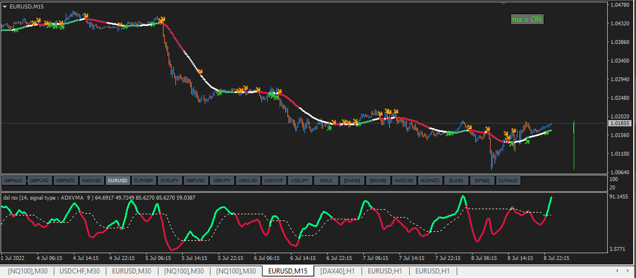Load the GOLD symbol chart
The width and height of the screenshot is (636, 278).
tap(326, 180)
